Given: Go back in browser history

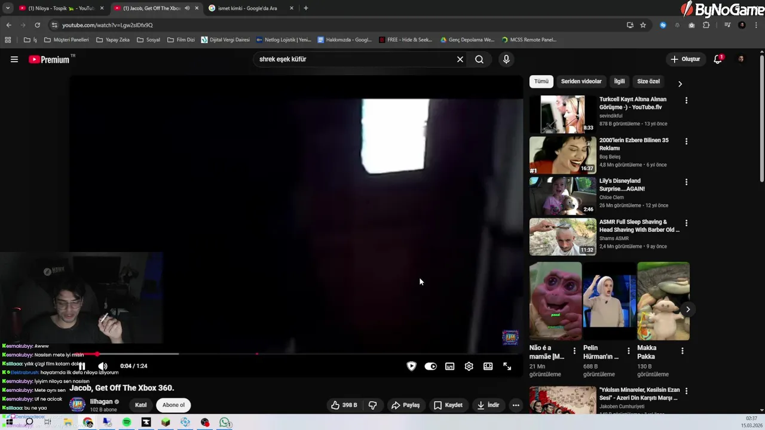Looking at the screenshot, I should [8, 25].
